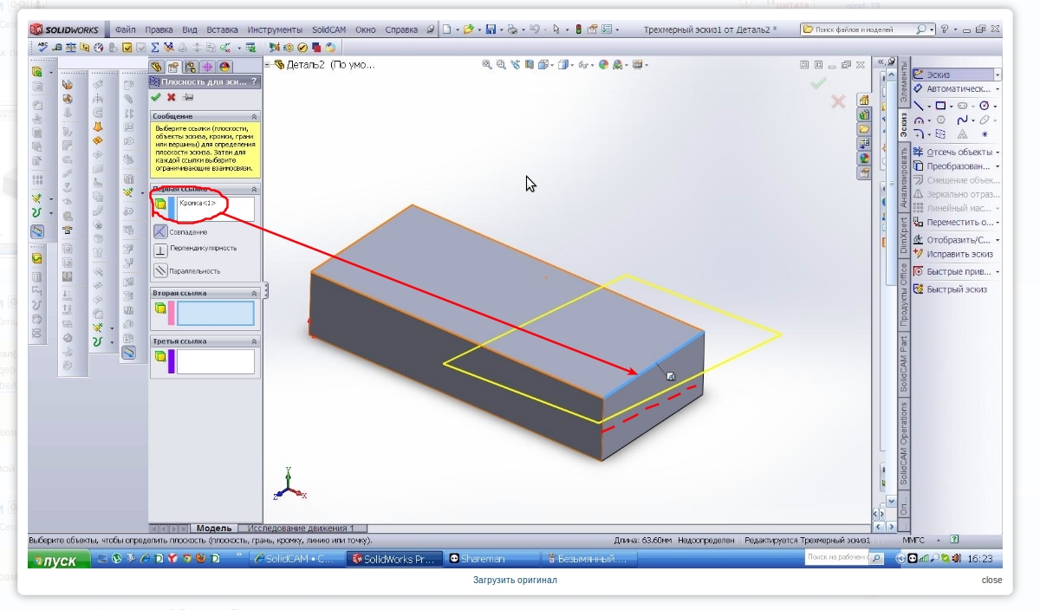This screenshot has width=1040, height=610.
Task: Pin the property panel open
Action: coord(188,97)
